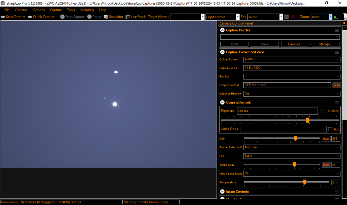Click the Save As... button
The width and height of the screenshot is (347, 205).
(x=295, y=44)
